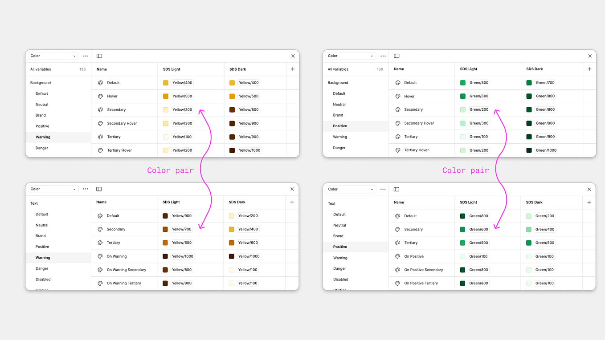Open the overflow menu in the Warning variables panel
605x340 pixels.
click(86, 56)
